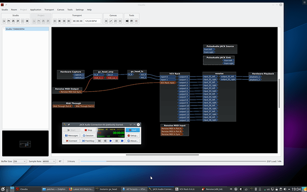This screenshot has height=192, width=307.
Task: Click the Stop Studio icon in toolbar
Action: pos(27,21)
